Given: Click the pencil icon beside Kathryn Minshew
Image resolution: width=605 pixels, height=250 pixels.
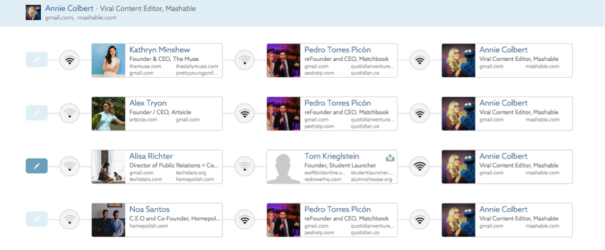Looking at the screenshot, I should tap(36, 60).
